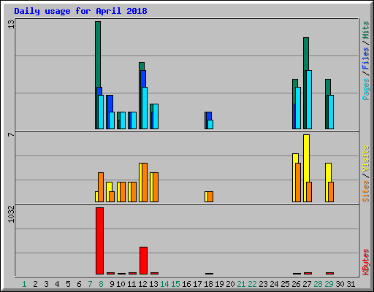
Task: Click the "7" y-axis label
Action: (x=11, y=134)
